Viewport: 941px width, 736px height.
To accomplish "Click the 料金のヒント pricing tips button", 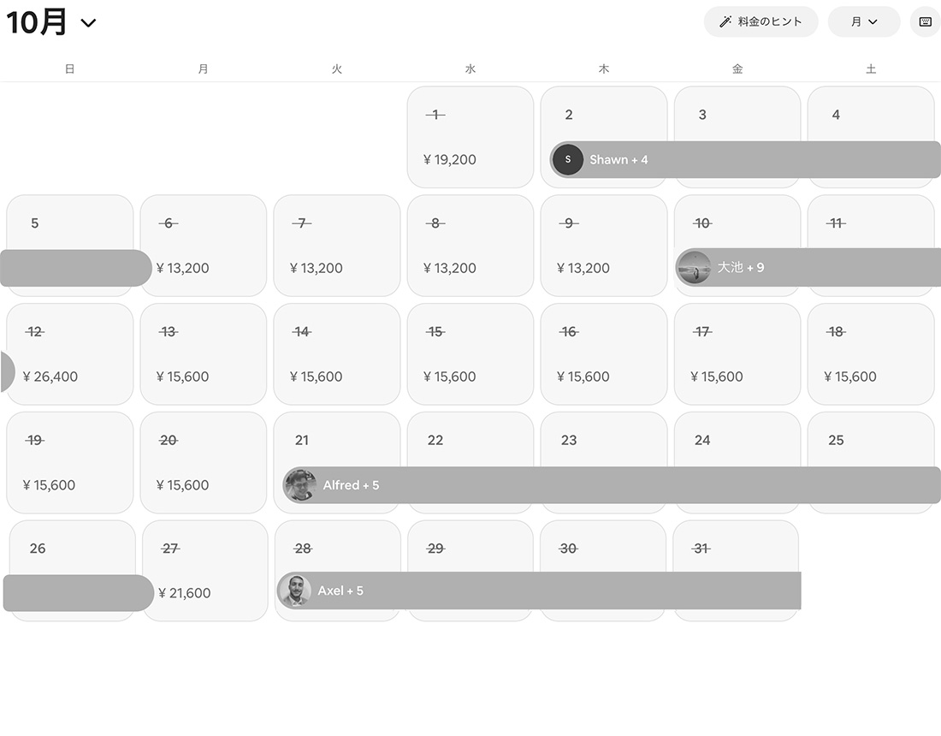I will click(760, 22).
